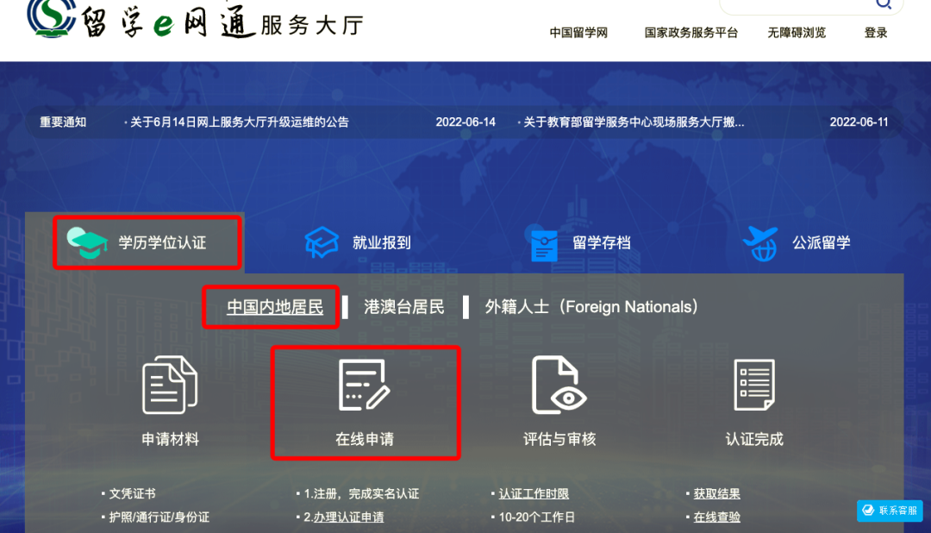Screen dimensions: 931x533
Task: Click the 就业报到 graduation cap icon
Action: coord(322,242)
